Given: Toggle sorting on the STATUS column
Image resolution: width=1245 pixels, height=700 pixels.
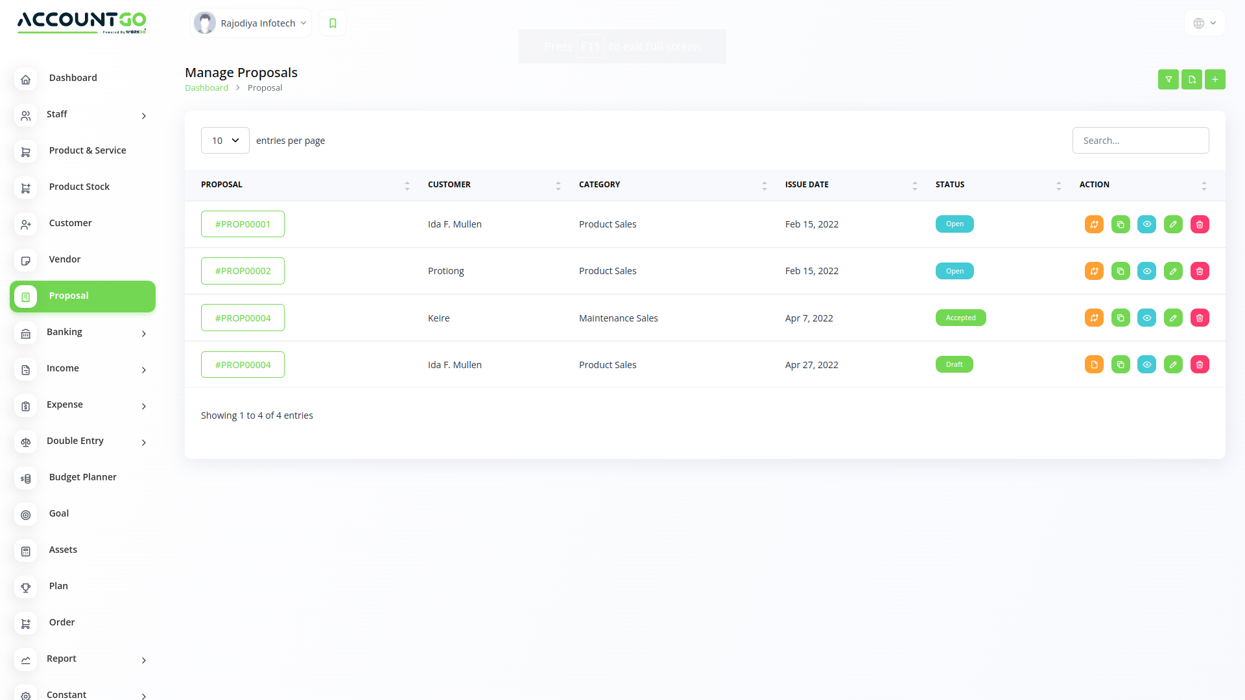Looking at the screenshot, I should coord(1059,185).
